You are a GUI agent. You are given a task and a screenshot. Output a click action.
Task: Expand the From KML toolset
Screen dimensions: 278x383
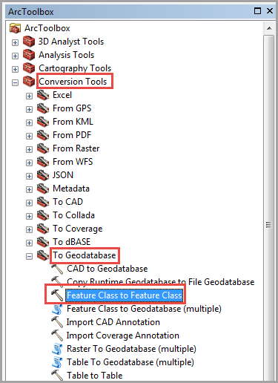(29, 122)
